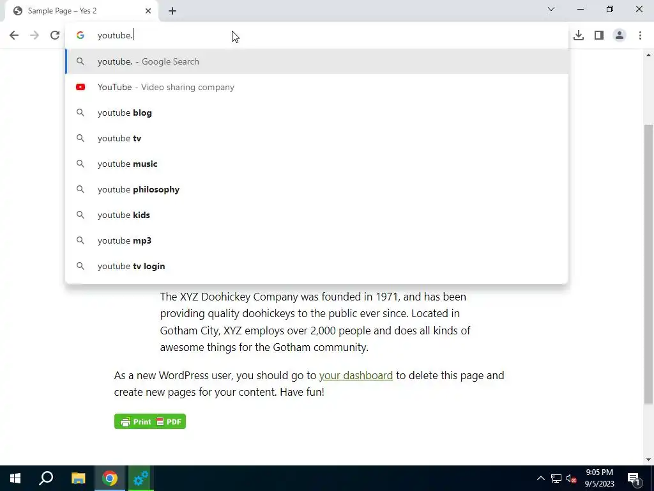Reload the current page
The image size is (654, 491).
(x=55, y=35)
